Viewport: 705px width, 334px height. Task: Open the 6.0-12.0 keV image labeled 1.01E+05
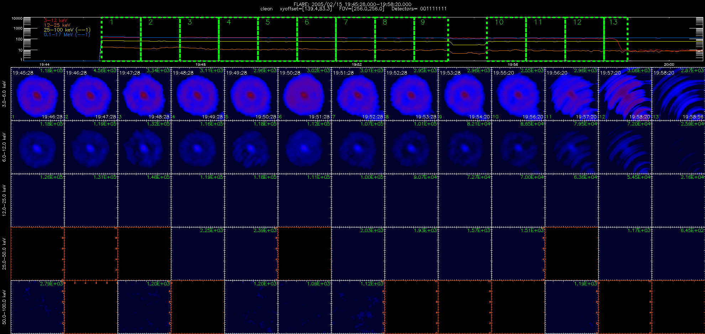point(411,147)
